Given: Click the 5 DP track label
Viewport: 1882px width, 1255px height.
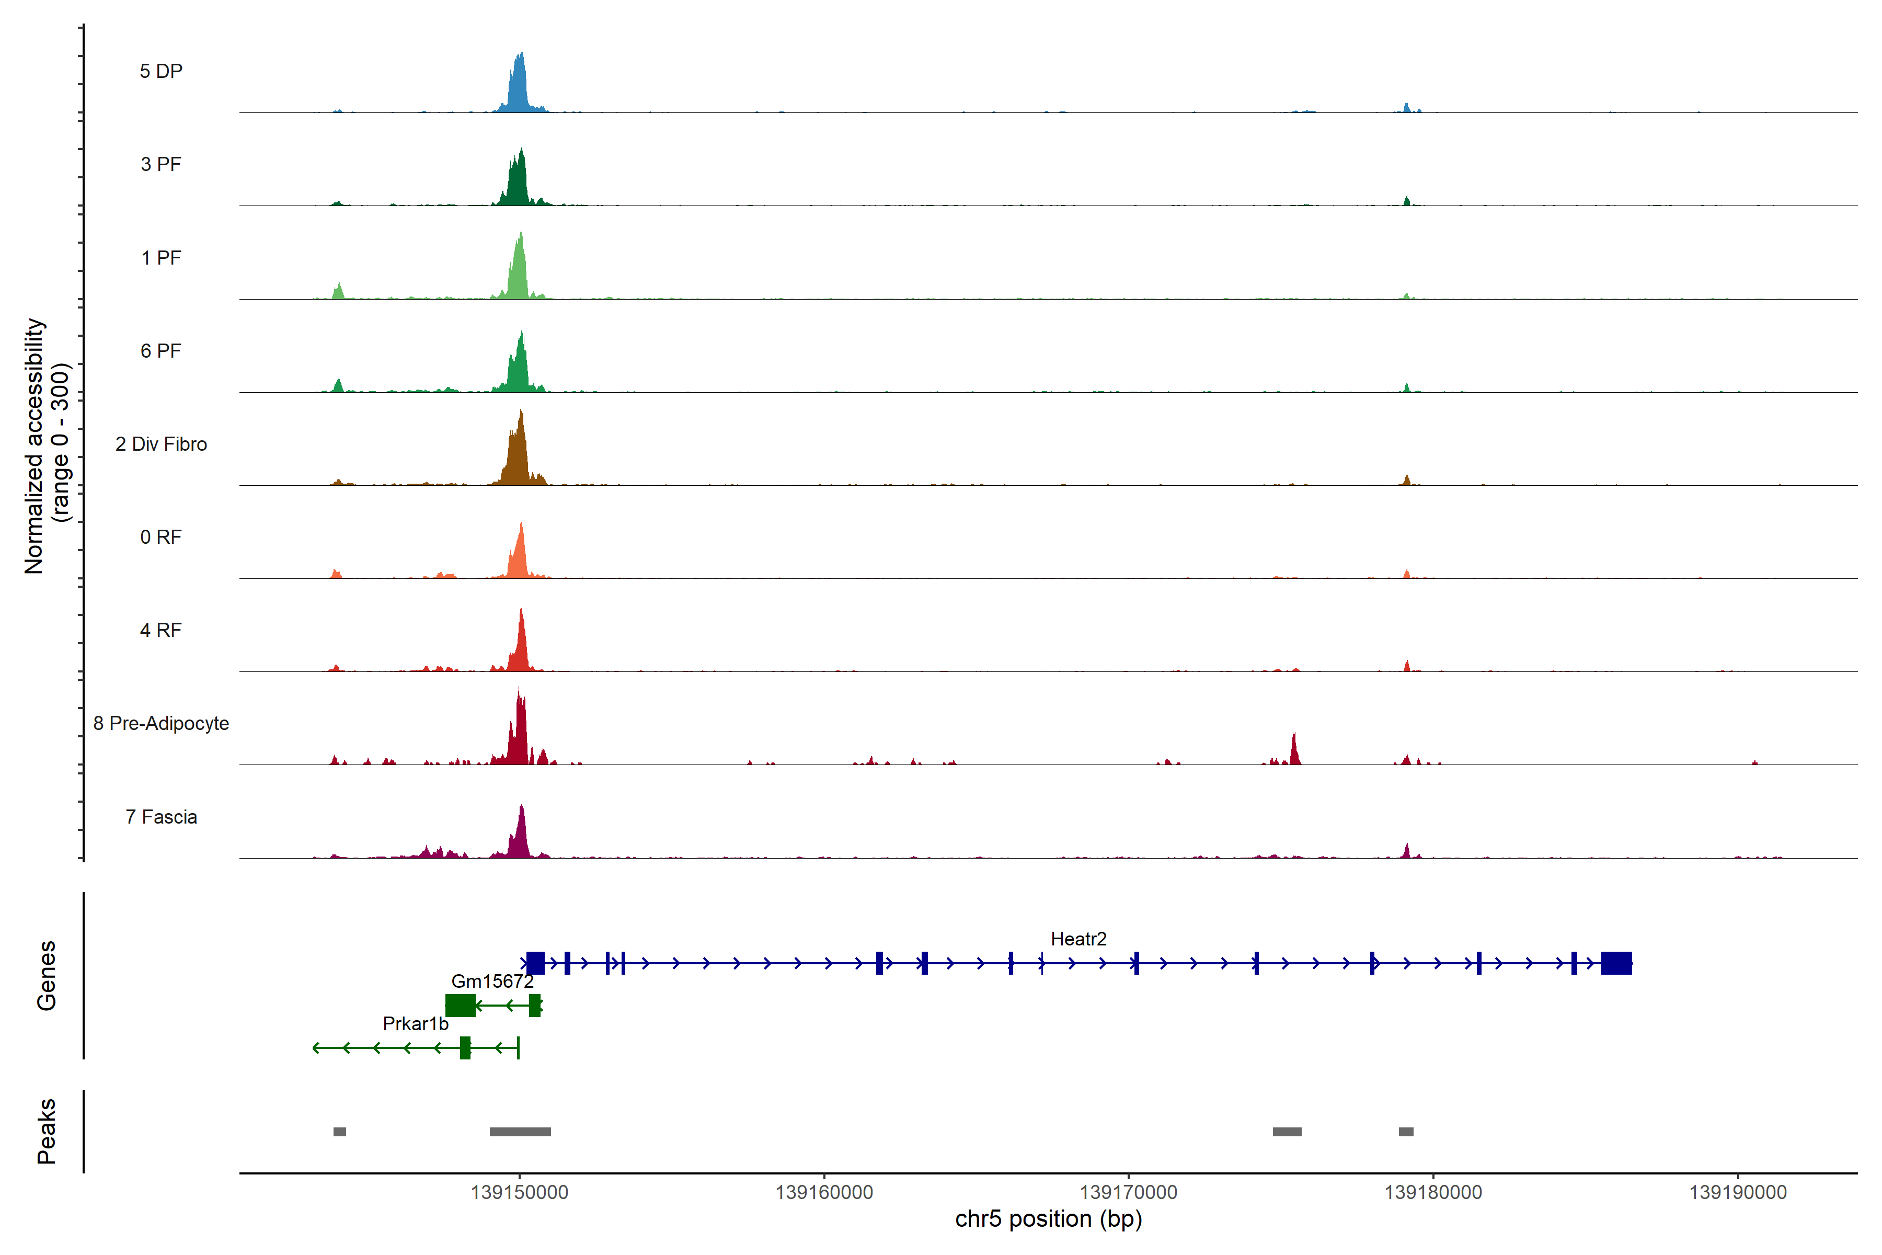Looking at the screenshot, I should click(x=161, y=71).
